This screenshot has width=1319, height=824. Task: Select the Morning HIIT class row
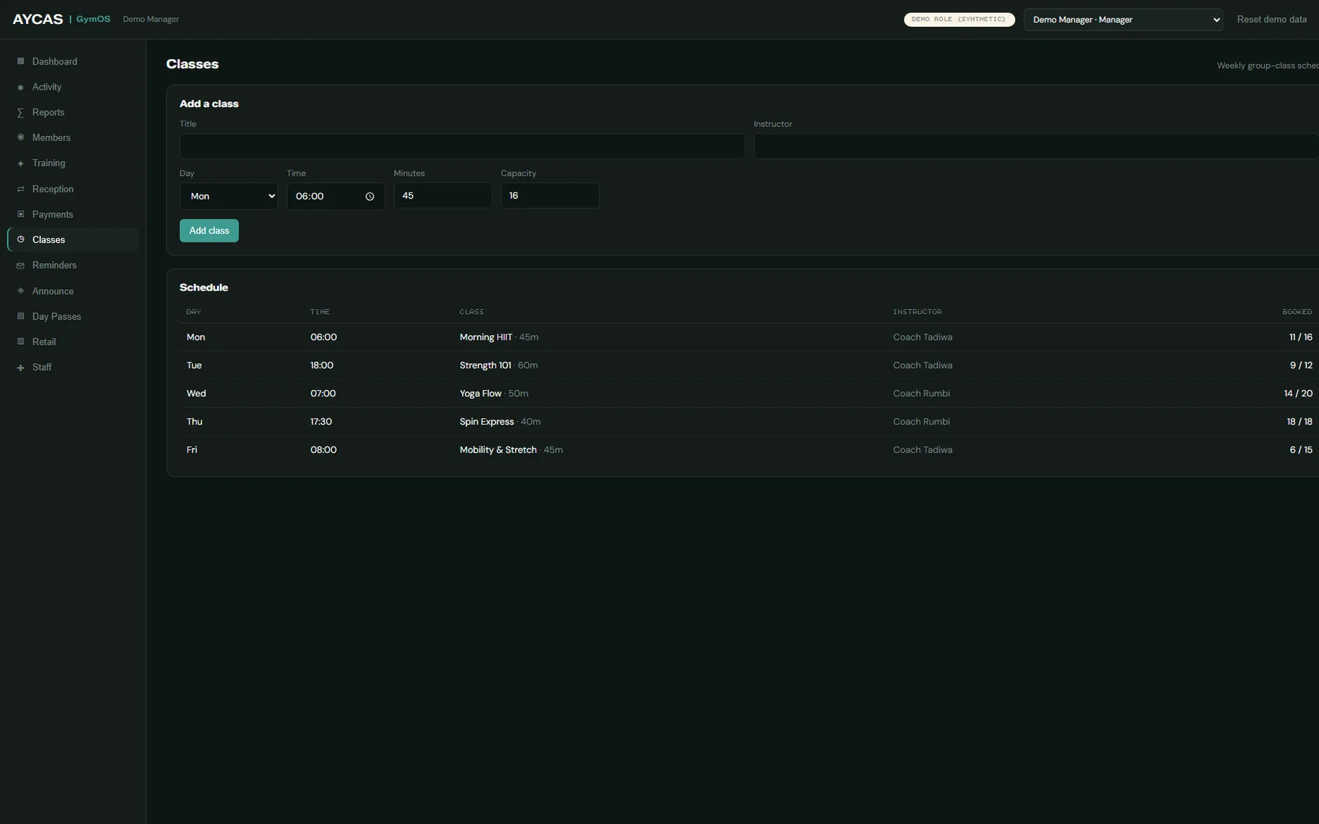coord(749,337)
